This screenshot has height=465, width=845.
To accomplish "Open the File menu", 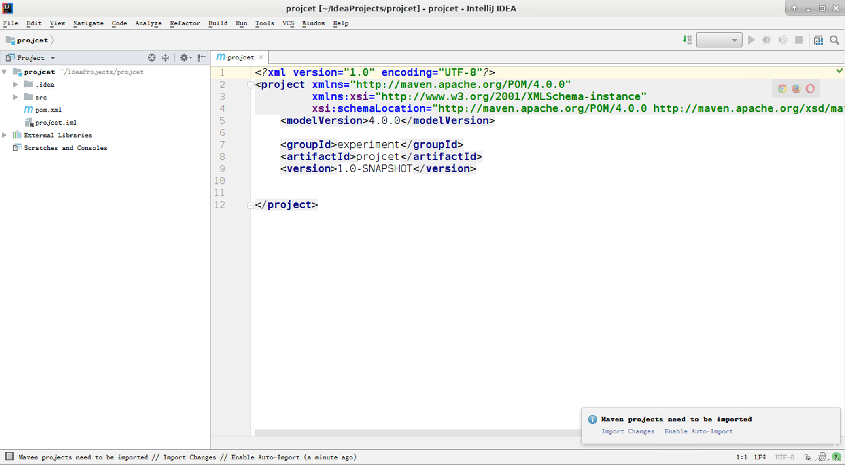I will 11,23.
